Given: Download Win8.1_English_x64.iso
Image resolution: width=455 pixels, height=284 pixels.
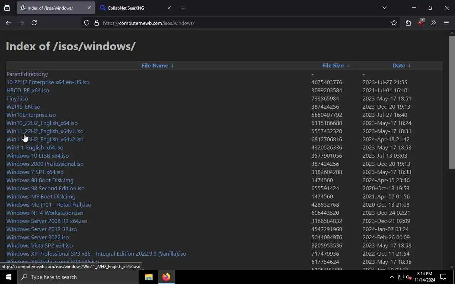Looking at the screenshot, I should click(35, 147).
